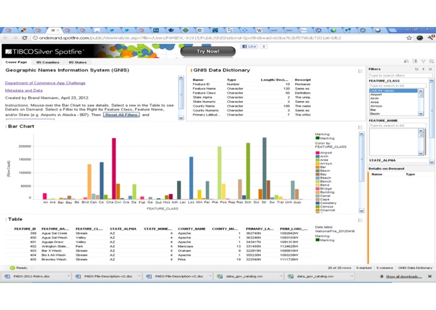The height and width of the screenshot is (310, 436).
Task: Open the legend toggle icon of Bar Chart
Action: tap(360, 127)
